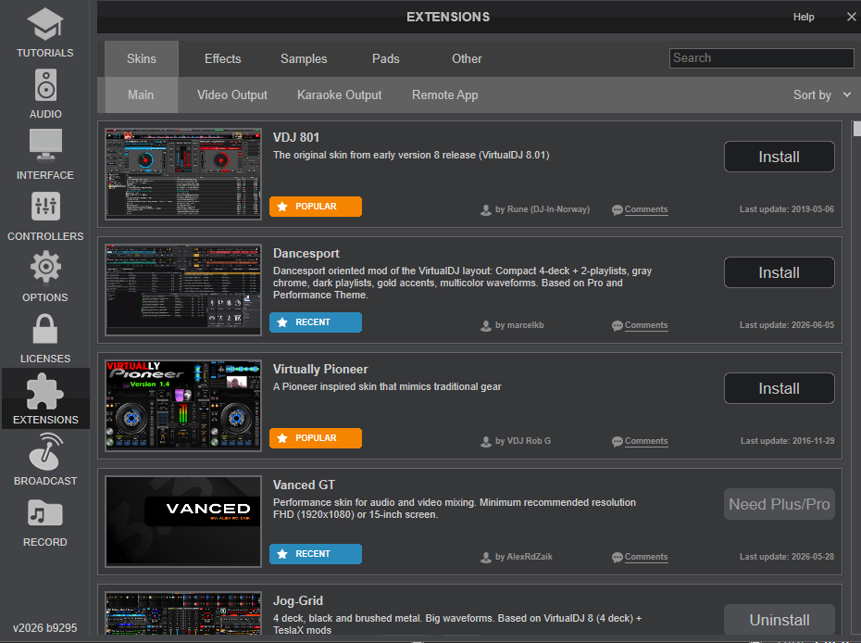Switch to the Effects tab
861x643 pixels.
pos(222,58)
